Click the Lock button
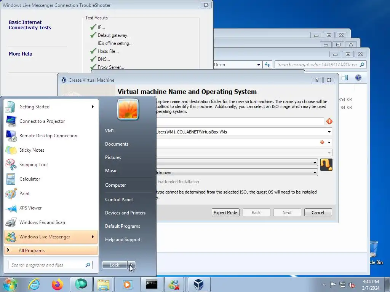The height and width of the screenshot is (292, 390). pyautogui.click(x=115, y=265)
